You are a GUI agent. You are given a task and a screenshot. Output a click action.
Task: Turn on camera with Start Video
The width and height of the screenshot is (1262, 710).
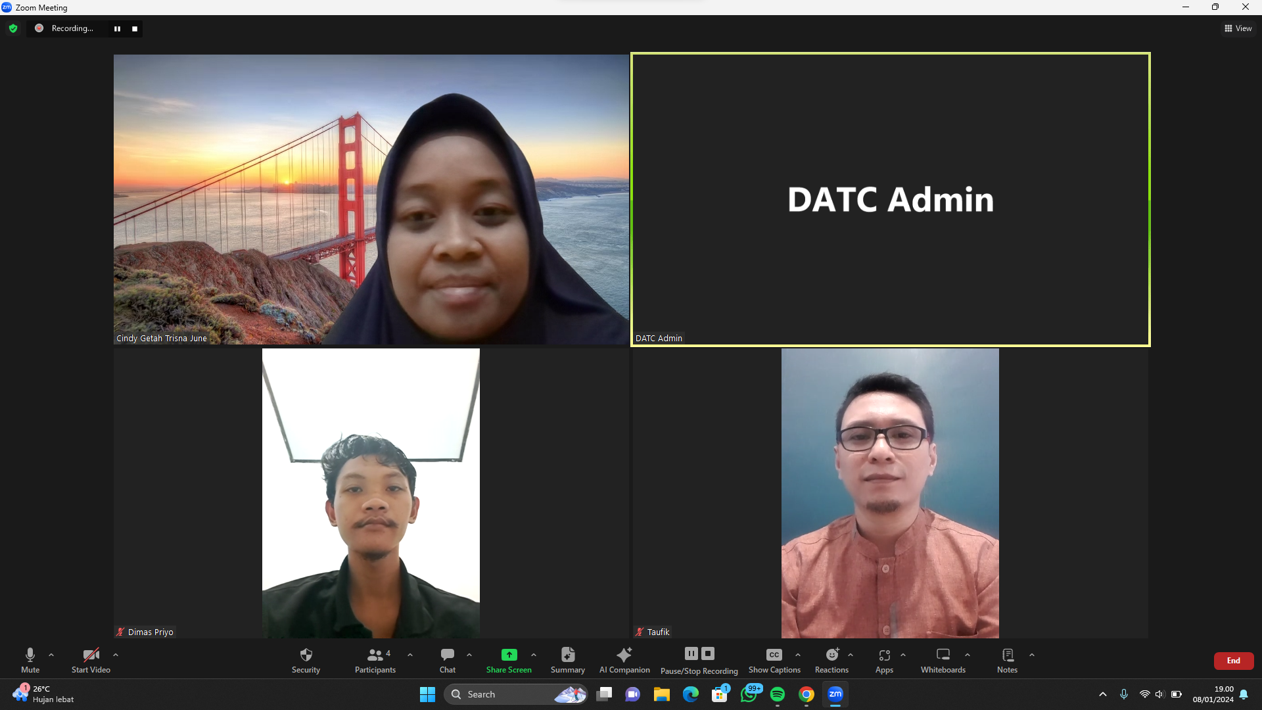(x=91, y=660)
